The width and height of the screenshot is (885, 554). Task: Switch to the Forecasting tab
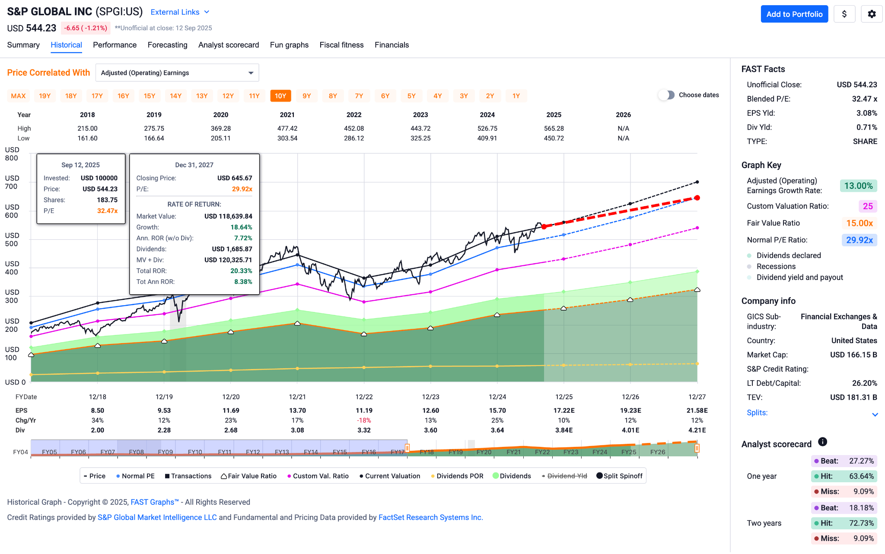tap(167, 45)
